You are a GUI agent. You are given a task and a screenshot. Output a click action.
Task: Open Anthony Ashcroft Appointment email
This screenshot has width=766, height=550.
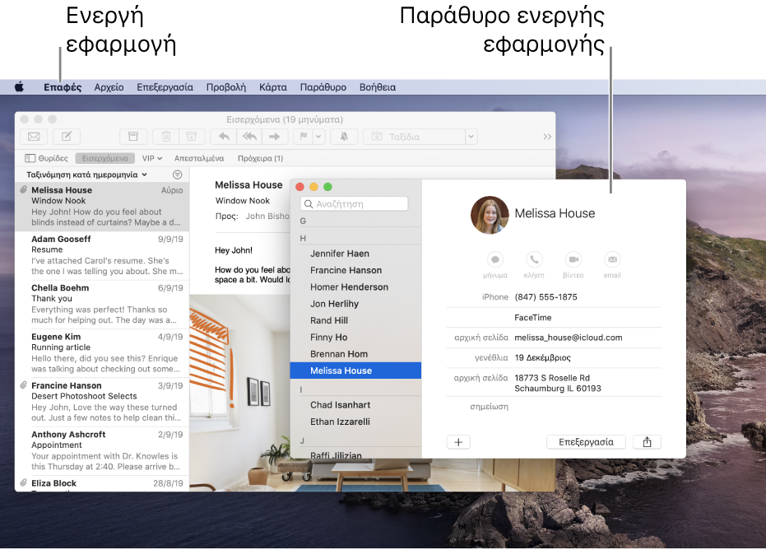[x=102, y=450]
